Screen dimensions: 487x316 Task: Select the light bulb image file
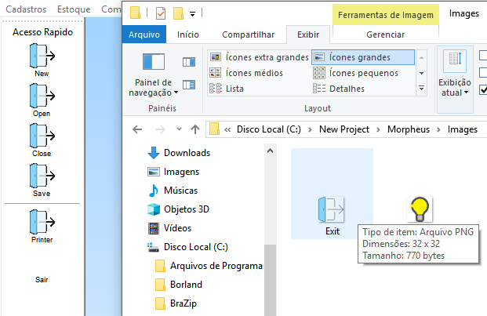[420, 209]
